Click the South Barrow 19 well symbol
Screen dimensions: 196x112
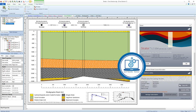[64, 25]
